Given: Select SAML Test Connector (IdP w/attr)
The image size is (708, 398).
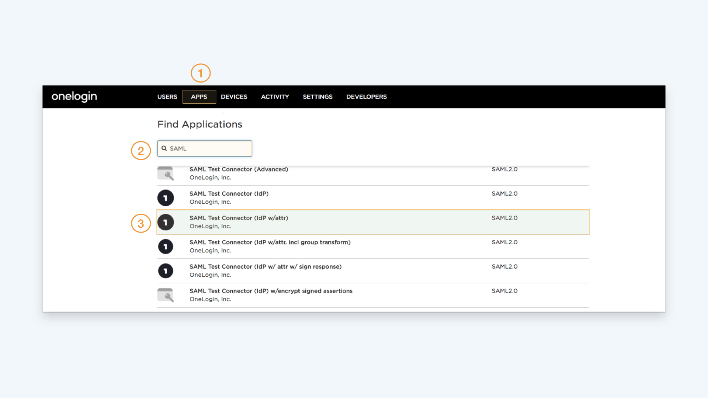Looking at the screenshot, I should 373,222.
